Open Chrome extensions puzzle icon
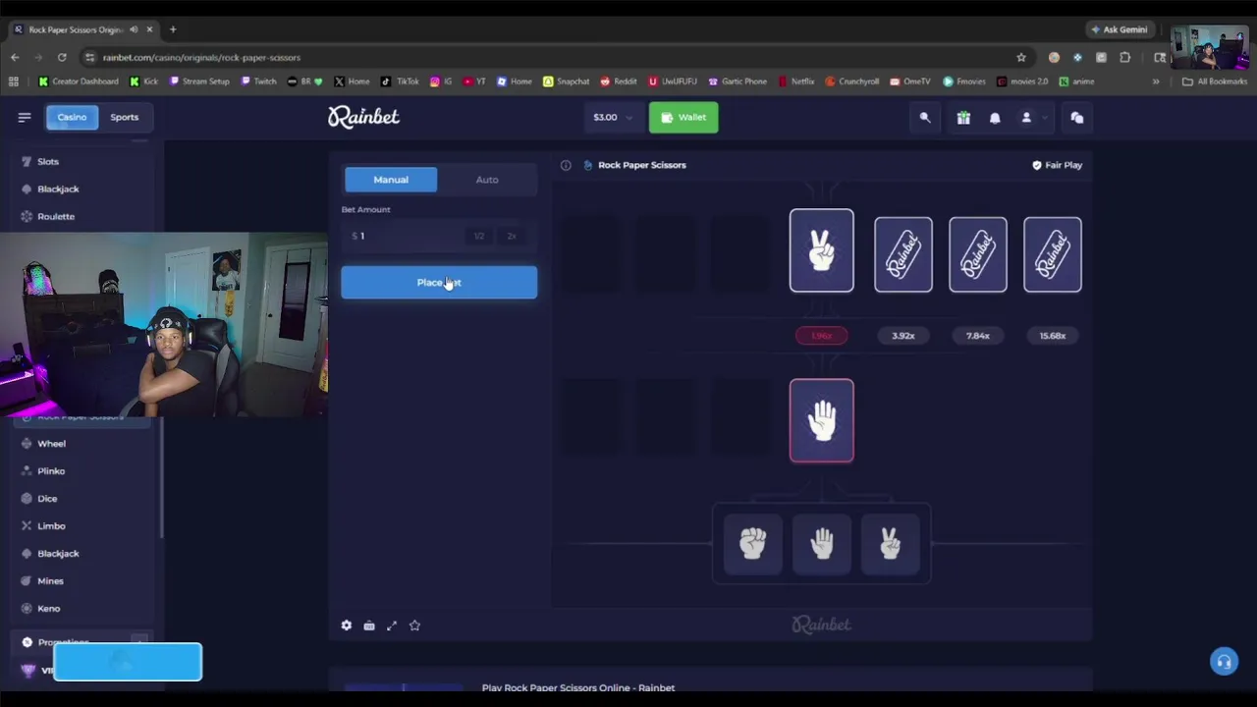The height and width of the screenshot is (707, 1257). [x=1125, y=57]
